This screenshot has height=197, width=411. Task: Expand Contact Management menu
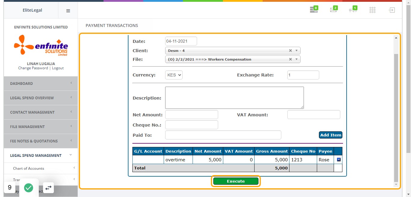pyautogui.click(x=41, y=112)
